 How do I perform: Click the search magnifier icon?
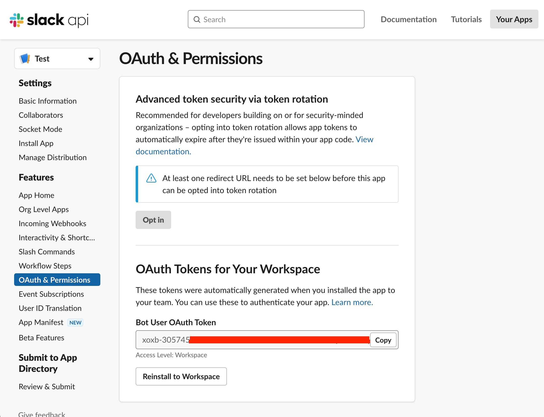[197, 19]
